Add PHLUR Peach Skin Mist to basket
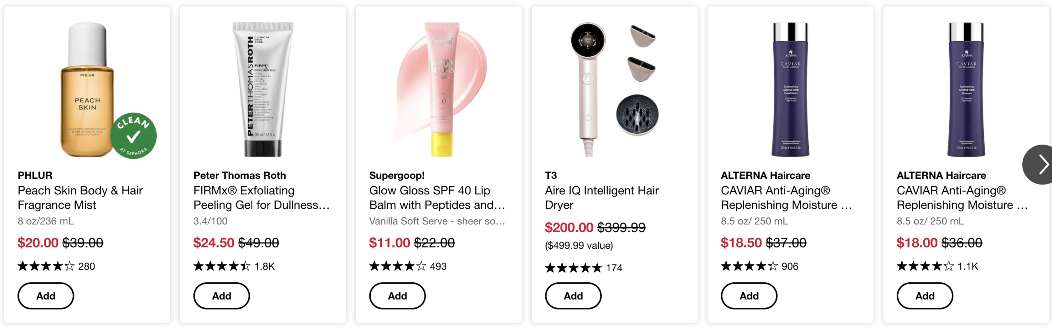1052x328 pixels. click(x=46, y=296)
